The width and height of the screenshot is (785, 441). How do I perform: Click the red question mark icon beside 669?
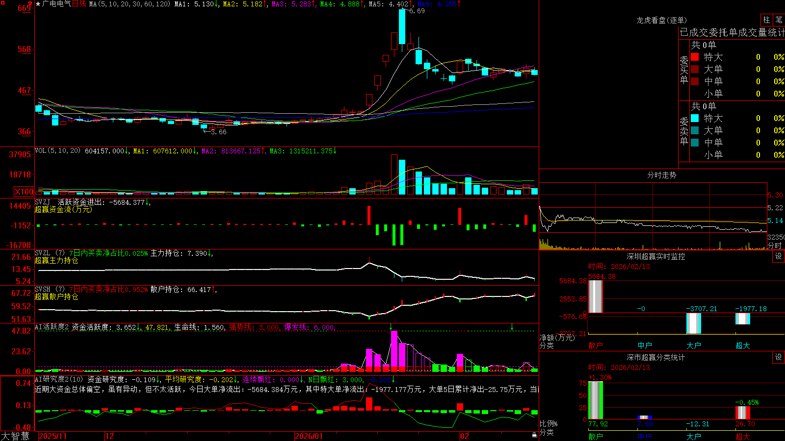click(30, 4)
